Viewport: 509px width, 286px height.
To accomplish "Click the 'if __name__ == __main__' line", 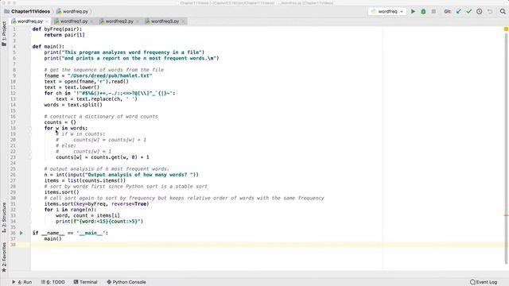I will [70, 234].
